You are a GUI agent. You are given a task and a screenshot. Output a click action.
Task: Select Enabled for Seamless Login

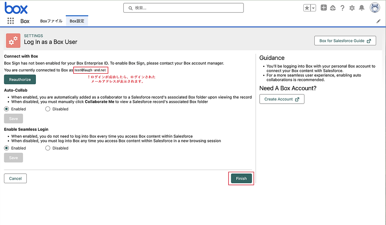6,148
